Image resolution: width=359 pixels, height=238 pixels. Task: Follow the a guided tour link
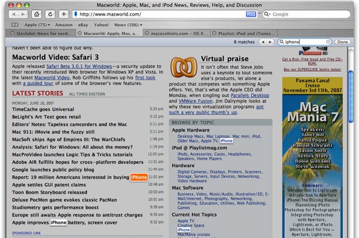coord(38,83)
